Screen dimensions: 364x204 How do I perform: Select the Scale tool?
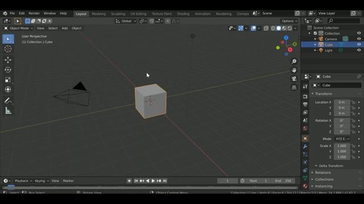pos(8,79)
